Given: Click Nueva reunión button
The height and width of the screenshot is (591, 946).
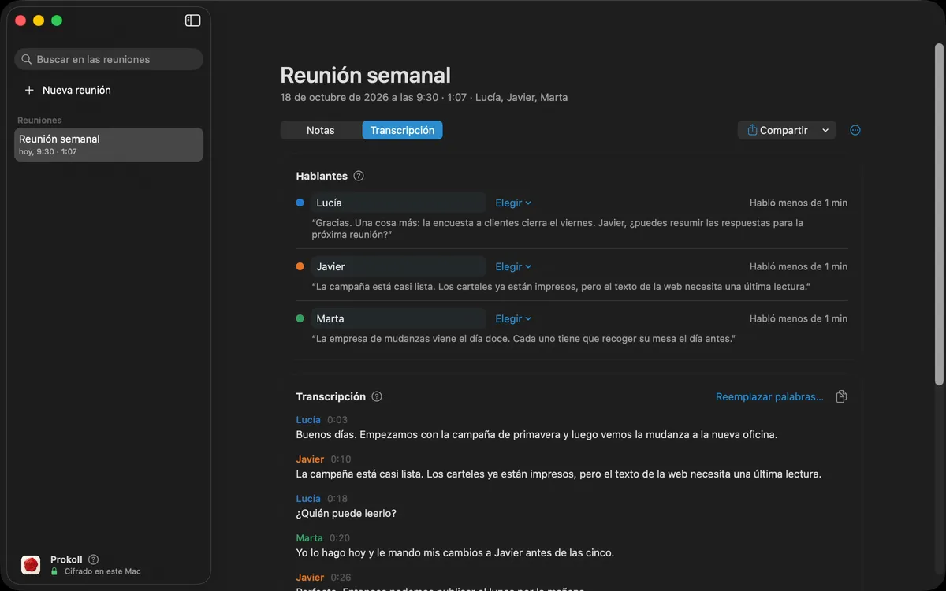Looking at the screenshot, I should [x=68, y=90].
